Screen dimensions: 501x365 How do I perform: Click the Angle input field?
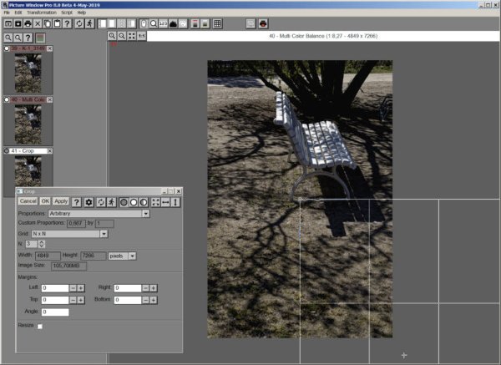(x=55, y=312)
